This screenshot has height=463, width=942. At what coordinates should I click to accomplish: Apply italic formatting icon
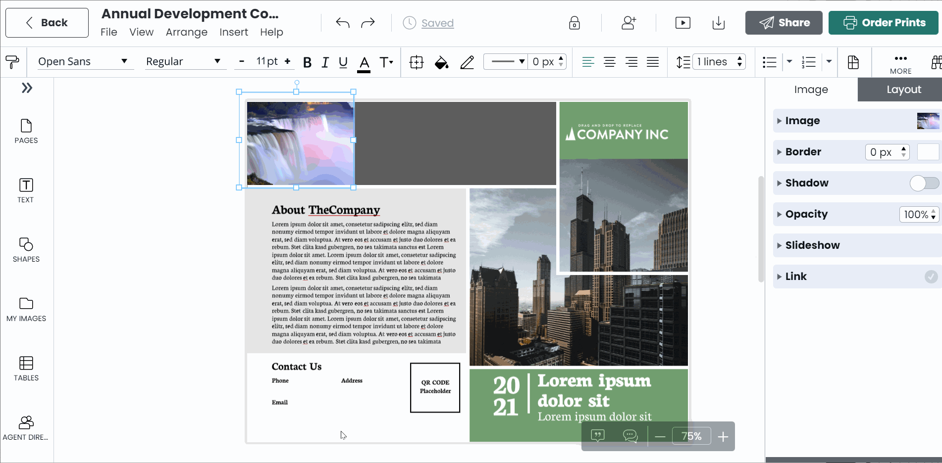coord(325,62)
